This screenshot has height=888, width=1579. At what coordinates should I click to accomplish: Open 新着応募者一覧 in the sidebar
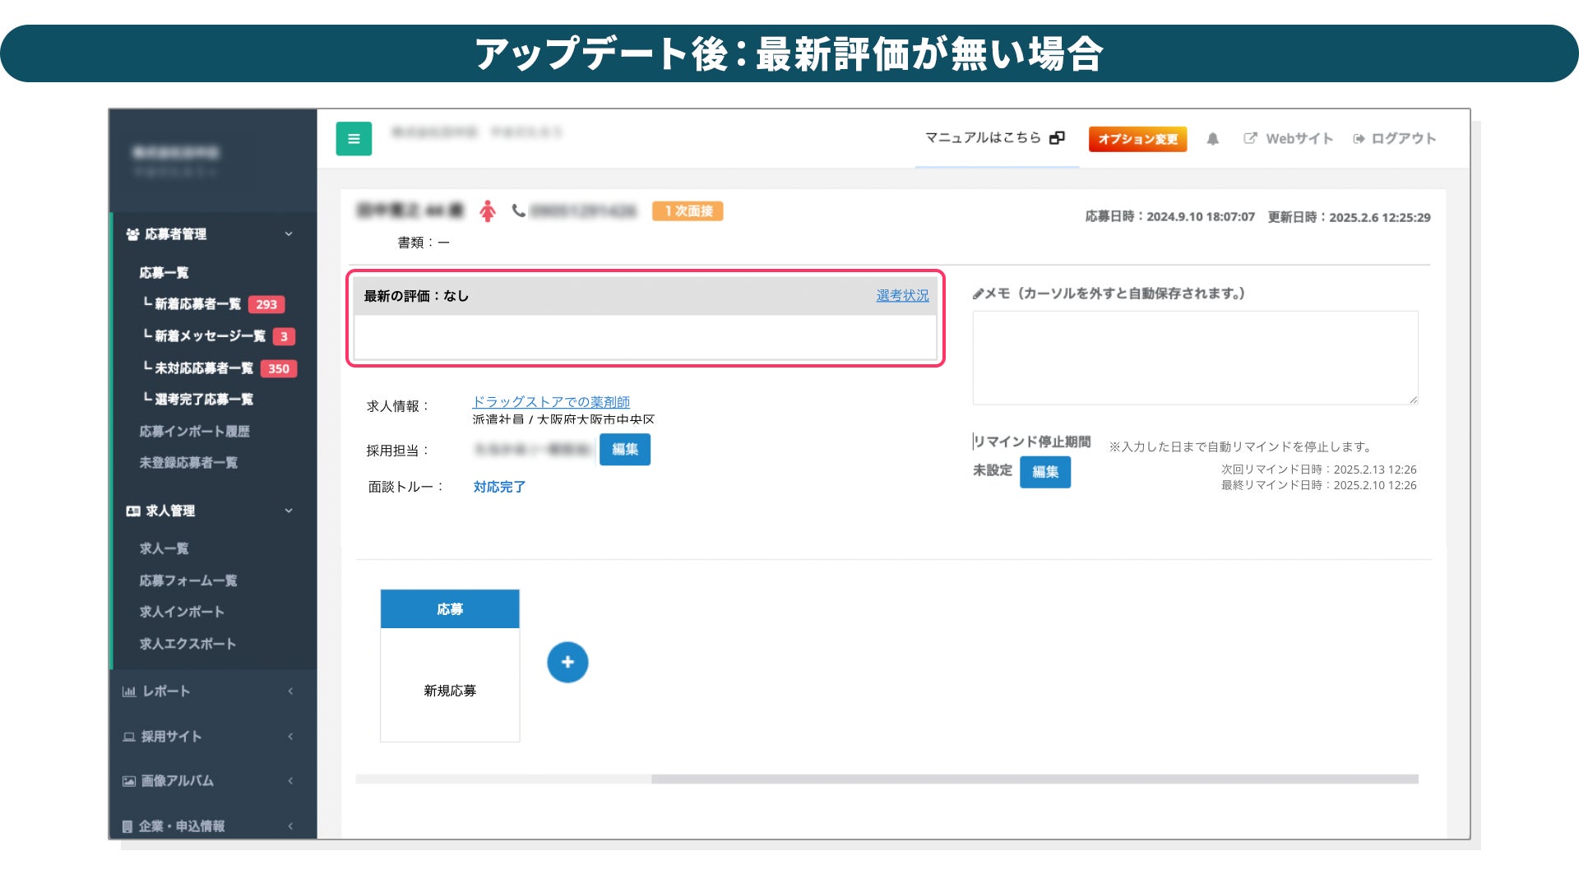[x=197, y=304]
